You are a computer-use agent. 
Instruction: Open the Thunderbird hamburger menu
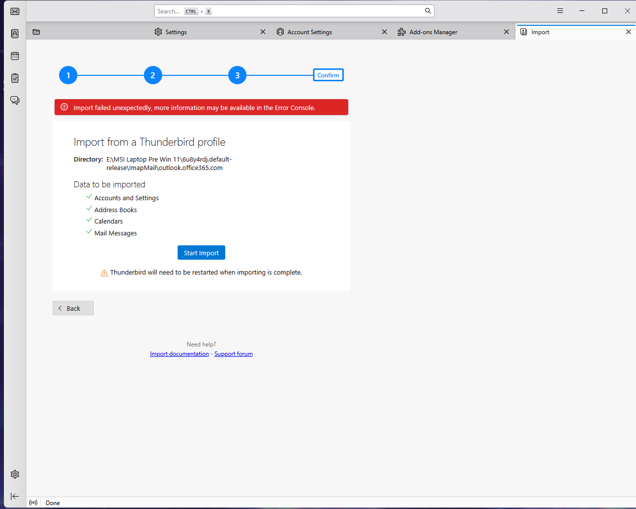coord(560,11)
